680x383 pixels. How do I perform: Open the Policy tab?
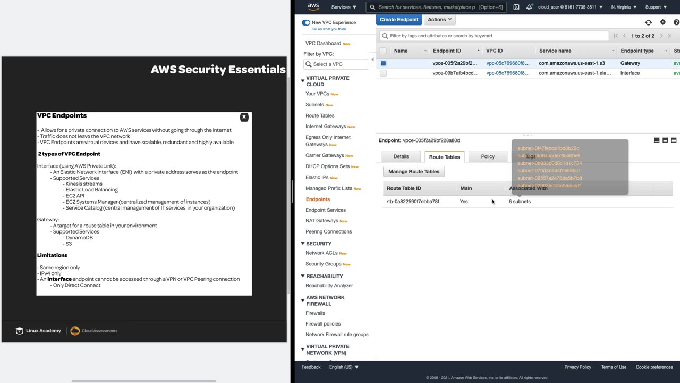tap(487, 156)
